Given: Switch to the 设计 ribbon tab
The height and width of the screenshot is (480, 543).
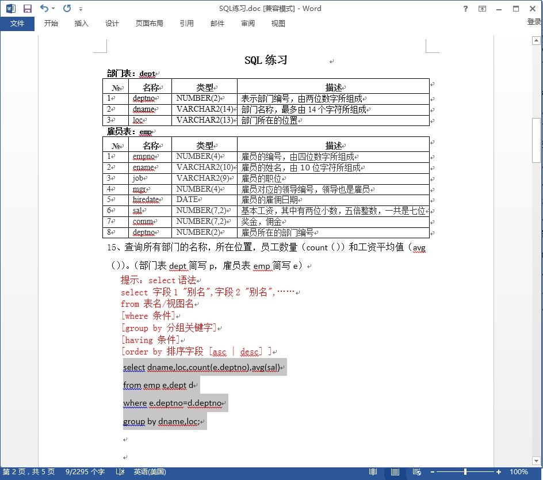Looking at the screenshot, I should coord(112,24).
